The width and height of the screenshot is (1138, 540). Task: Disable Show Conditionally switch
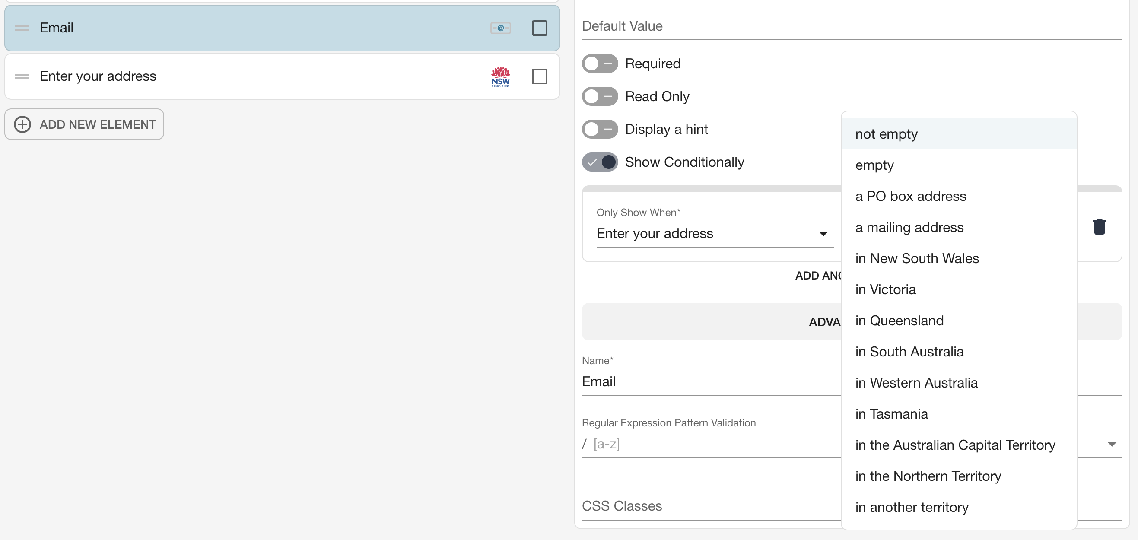pyautogui.click(x=600, y=162)
